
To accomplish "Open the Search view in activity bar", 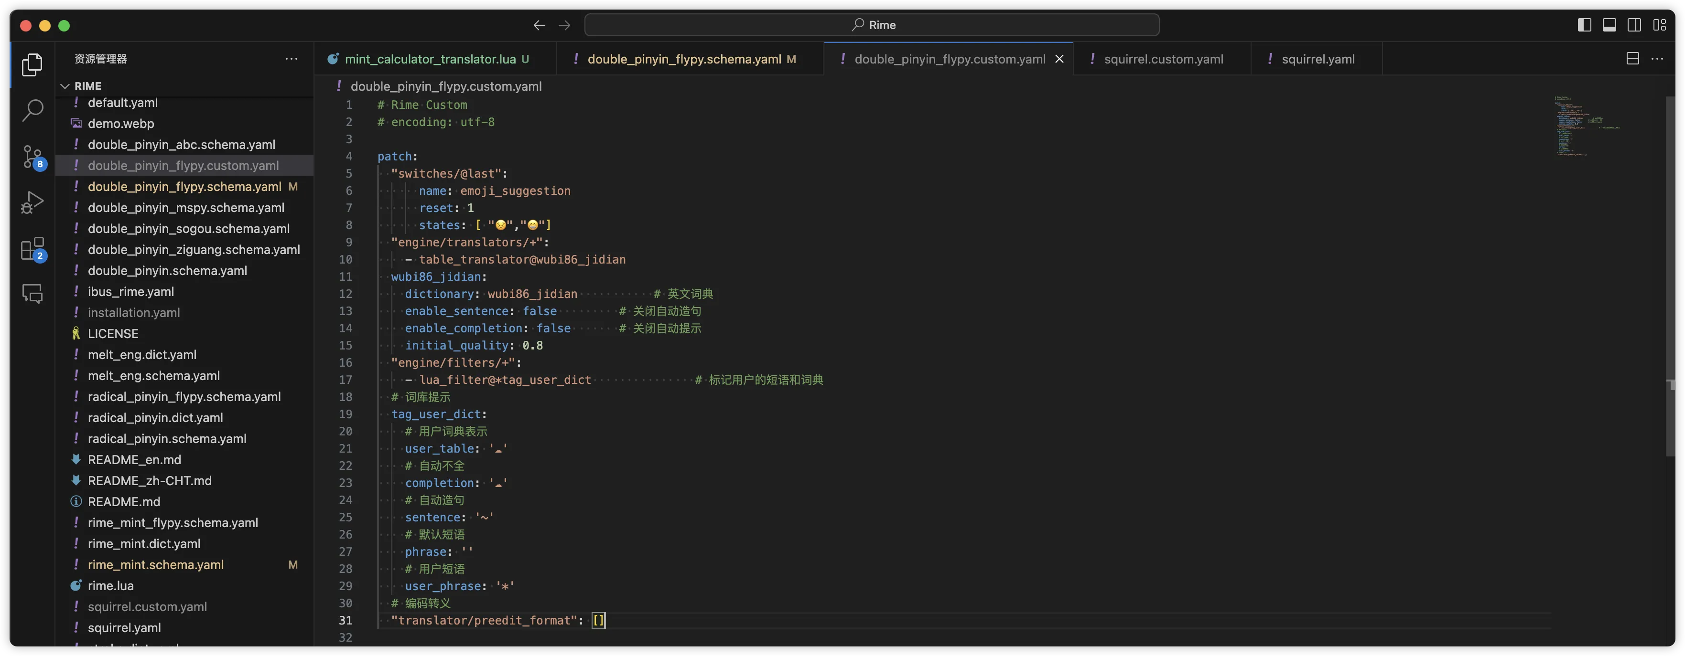I will (x=32, y=110).
